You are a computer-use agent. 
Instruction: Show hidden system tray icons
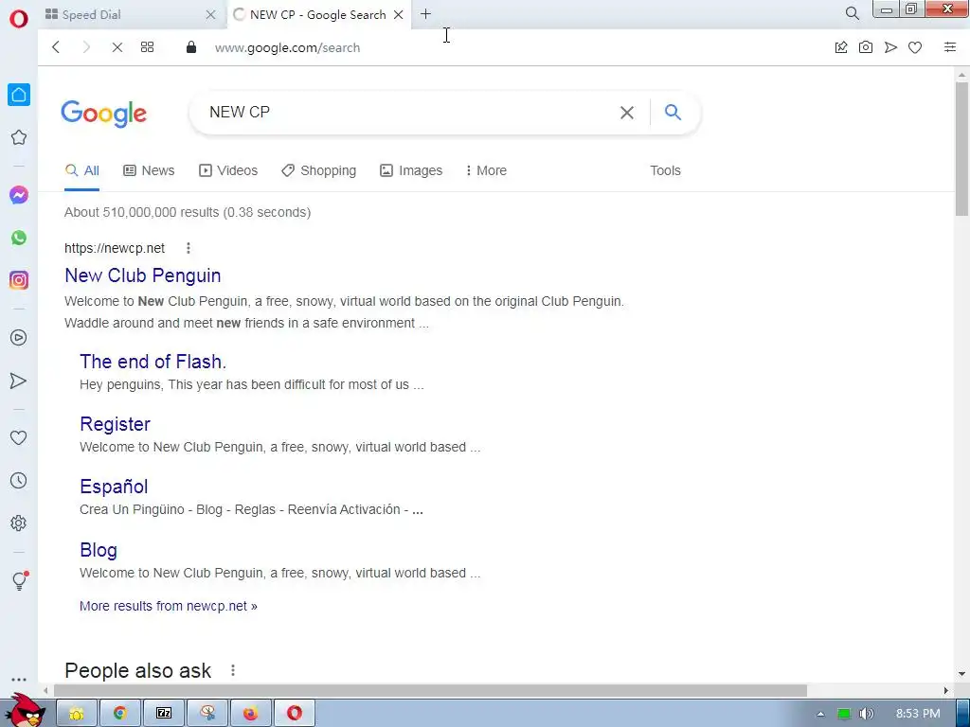tap(821, 714)
